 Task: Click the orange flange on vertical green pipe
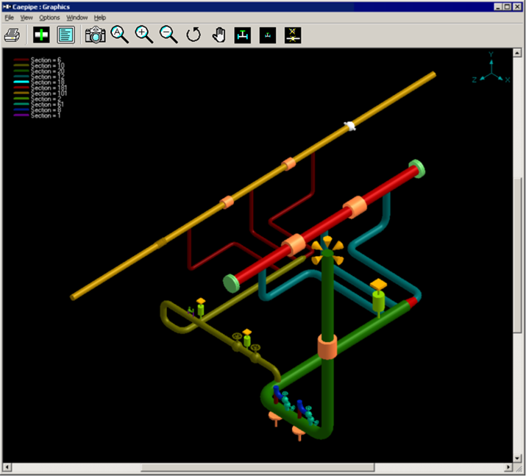click(327, 347)
